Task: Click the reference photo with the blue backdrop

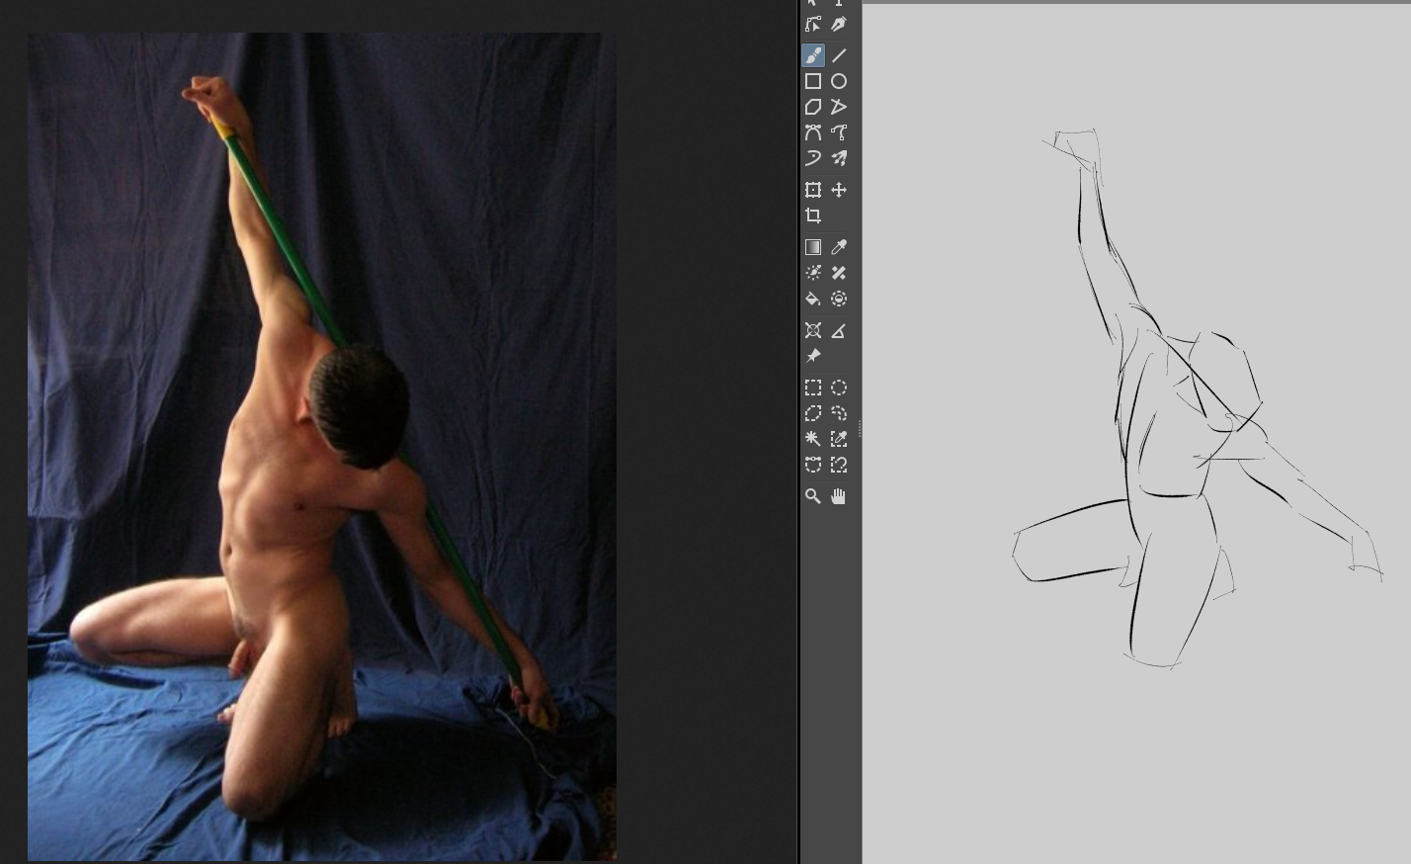Action: pyautogui.click(x=322, y=447)
